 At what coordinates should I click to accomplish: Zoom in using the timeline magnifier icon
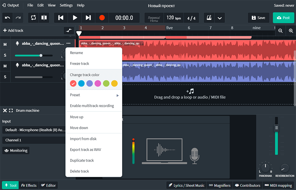click(x=290, y=31)
